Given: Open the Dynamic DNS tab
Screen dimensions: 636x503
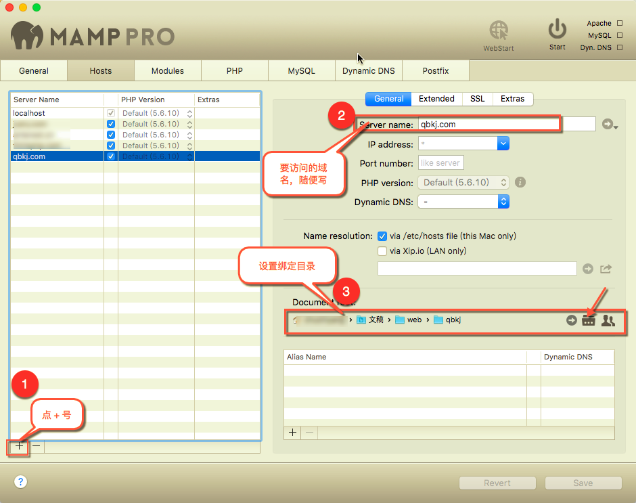Looking at the screenshot, I should [x=368, y=70].
